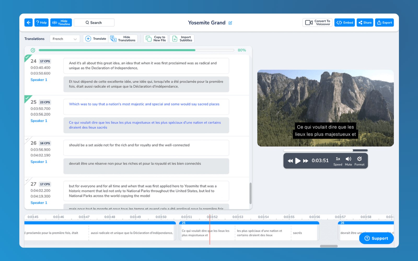The width and height of the screenshot is (418, 261).
Task: Click the 23 CPS badge on subtitle 25
Action: 45,102
